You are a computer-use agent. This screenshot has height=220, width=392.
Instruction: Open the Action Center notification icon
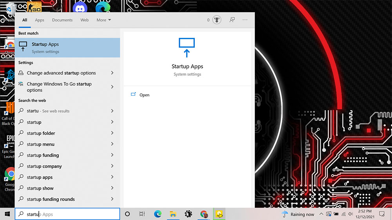point(382,214)
